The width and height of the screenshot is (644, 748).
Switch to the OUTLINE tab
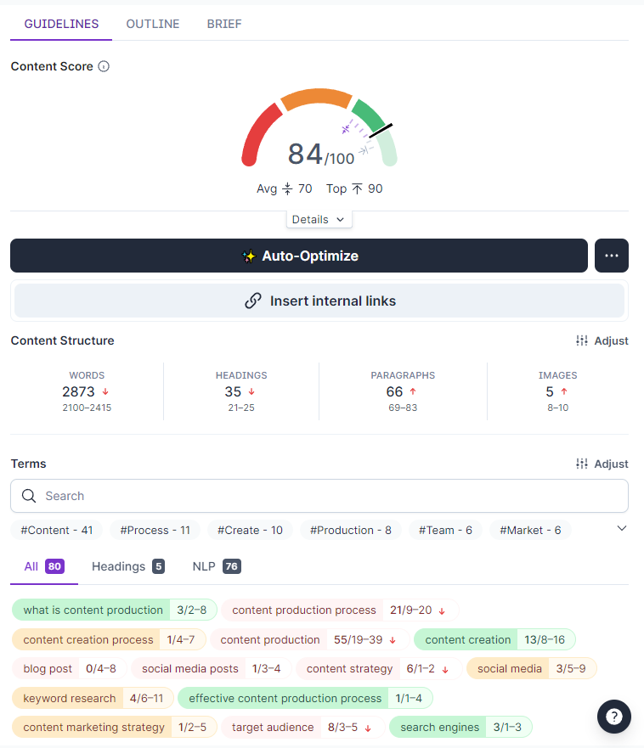pos(153,24)
